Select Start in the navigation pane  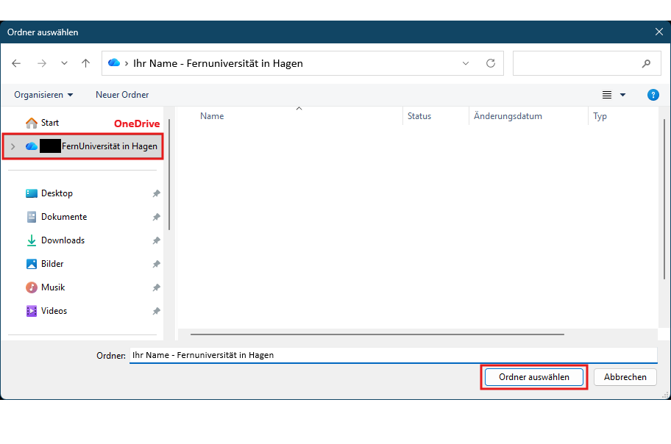42,123
